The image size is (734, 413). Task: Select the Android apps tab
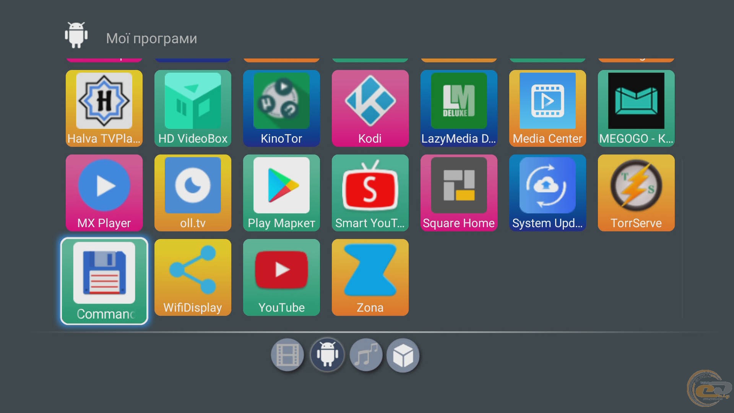click(327, 355)
